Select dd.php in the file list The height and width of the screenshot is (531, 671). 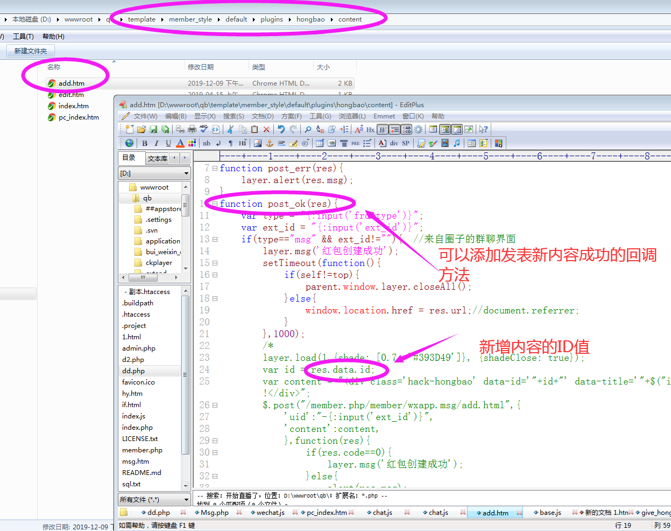(133, 371)
